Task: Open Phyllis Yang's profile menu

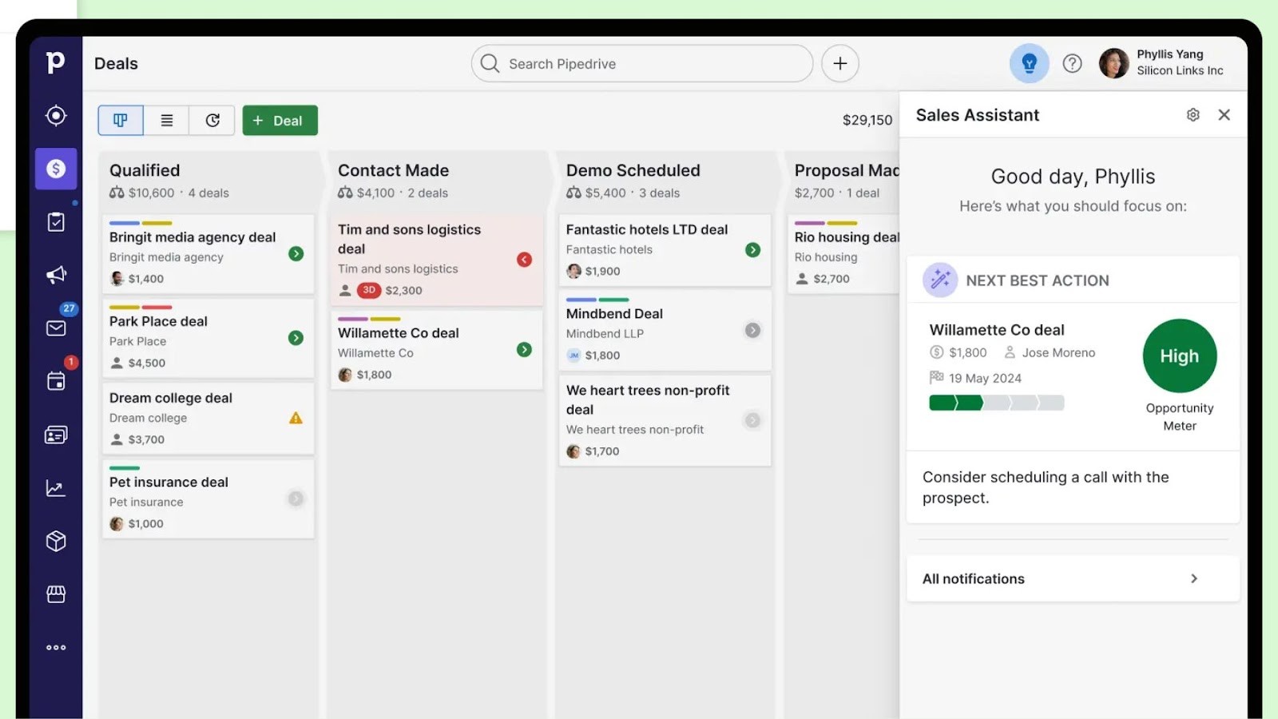Action: coord(1113,63)
